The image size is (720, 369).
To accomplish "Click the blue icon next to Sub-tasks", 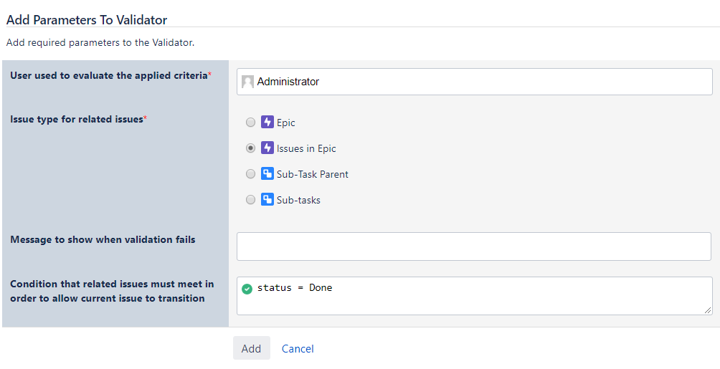I will 267,199.
